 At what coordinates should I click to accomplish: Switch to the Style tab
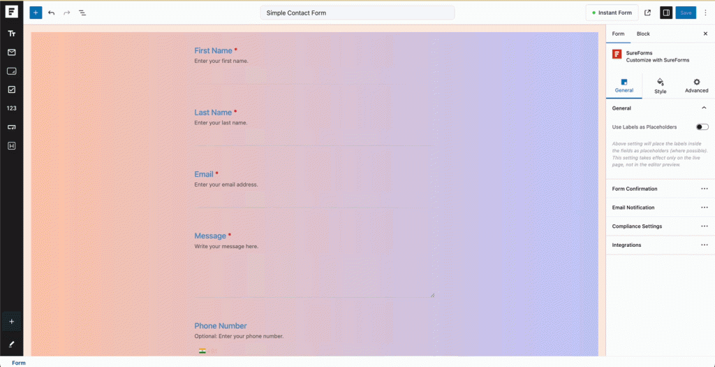pyautogui.click(x=660, y=86)
